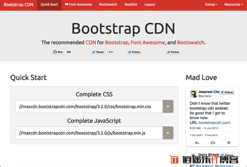Click the second Twitter Follow button under tagline
The width and height of the screenshot is (247, 167).
(173, 52)
